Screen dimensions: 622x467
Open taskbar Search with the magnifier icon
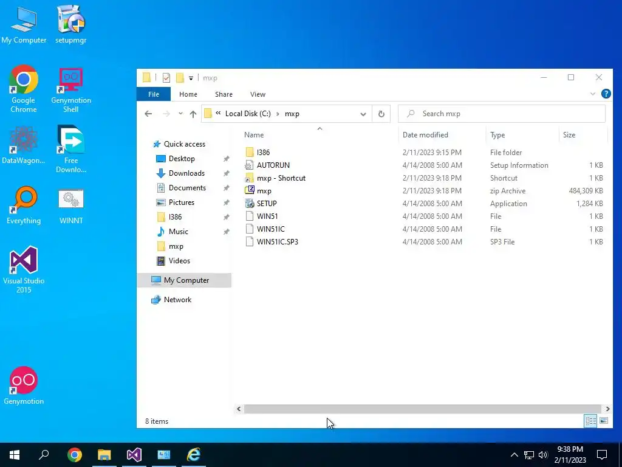[x=44, y=455]
